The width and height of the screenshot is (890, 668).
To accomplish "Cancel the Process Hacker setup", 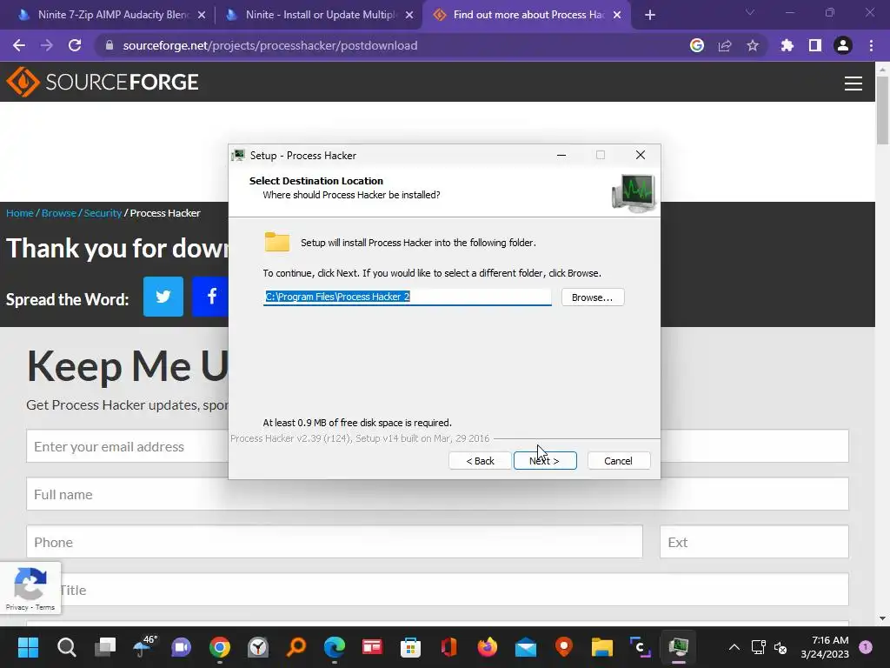I will (x=618, y=461).
